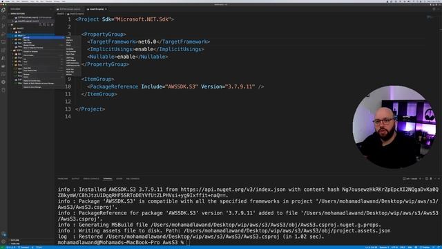Open notifications bell in status bar
The width and height of the screenshot is (442, 249).
[439, 248]
